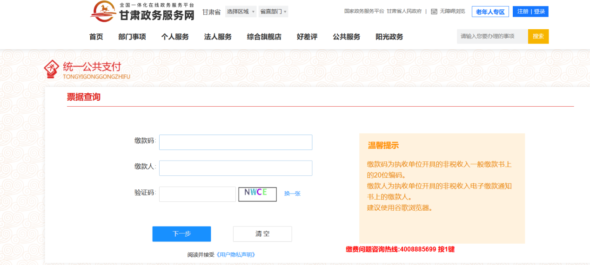
Task: Click the barrier-free browsing icon
Action: point(434,12)
